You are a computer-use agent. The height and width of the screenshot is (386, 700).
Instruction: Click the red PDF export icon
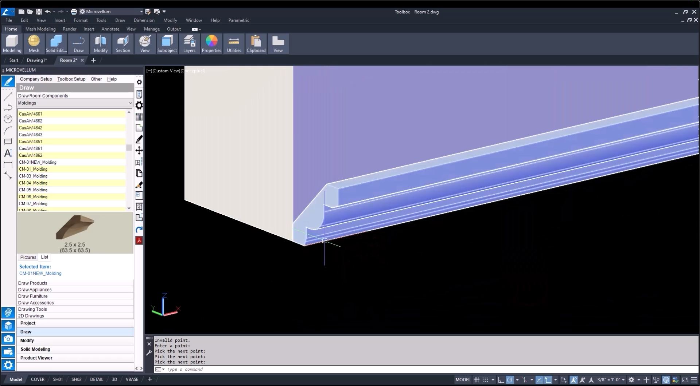point(139,240)
